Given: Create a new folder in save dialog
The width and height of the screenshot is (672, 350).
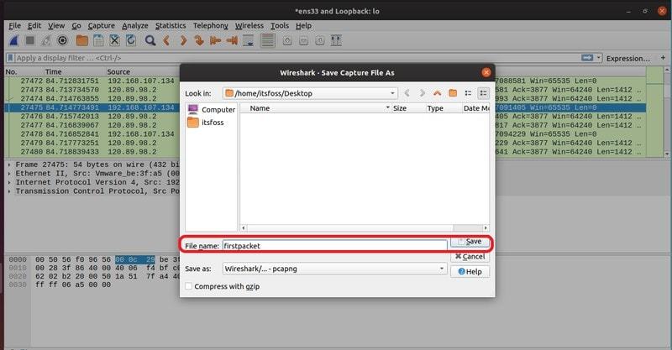Looking at the screenshot, I should tap(453, 93).
